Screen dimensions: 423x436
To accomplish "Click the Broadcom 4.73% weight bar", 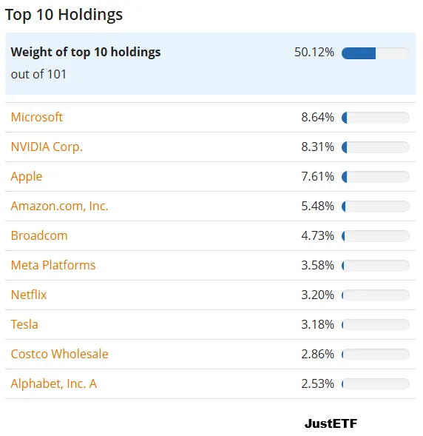I will [x=375, y=236].
